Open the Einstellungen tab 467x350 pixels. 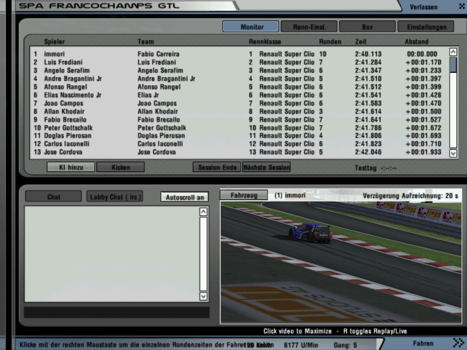click(x=426, y=27)
